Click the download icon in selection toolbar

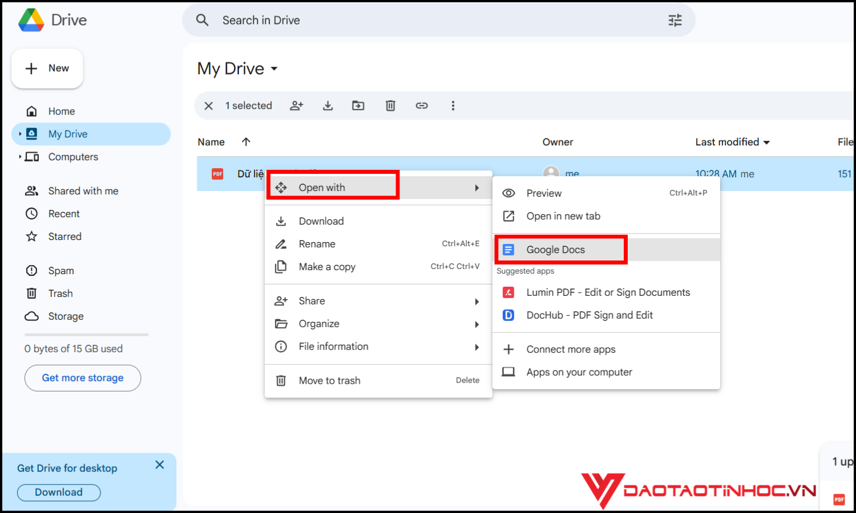point(328,105)
